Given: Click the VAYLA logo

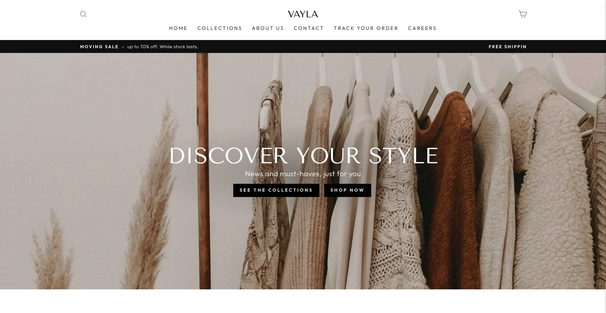Looking at the screenshot, I should point(303,14).
